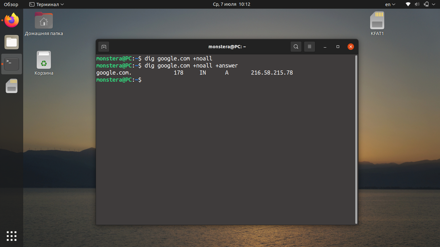The height and width of the screenshot is (247, 440).
Task: Click the record type A in output
Action: 227,73
